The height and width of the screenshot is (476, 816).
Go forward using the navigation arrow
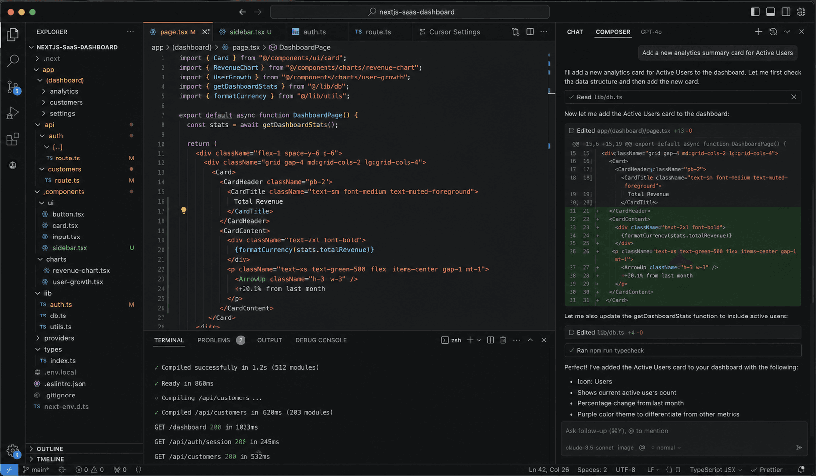point(258,12)
